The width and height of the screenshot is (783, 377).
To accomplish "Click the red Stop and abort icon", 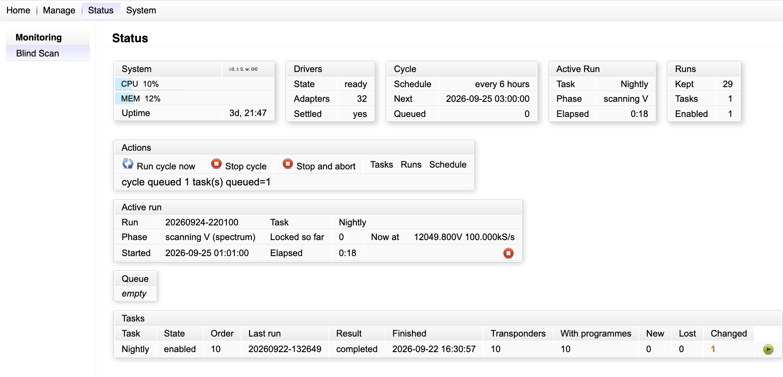I will click(288, 164).
